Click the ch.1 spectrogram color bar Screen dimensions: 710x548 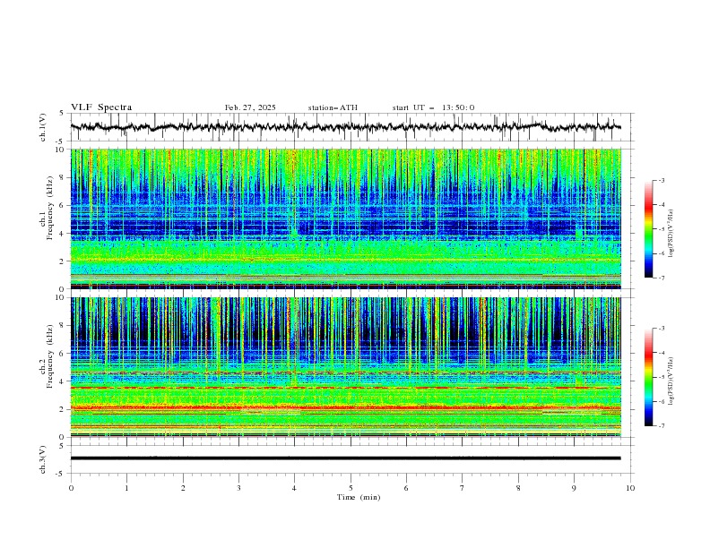coord(648,229)
